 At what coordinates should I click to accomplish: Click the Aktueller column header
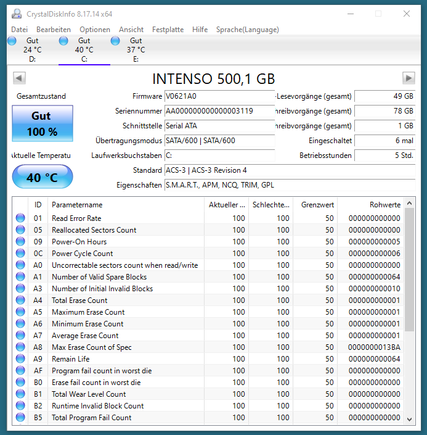(x=226, y=205)
